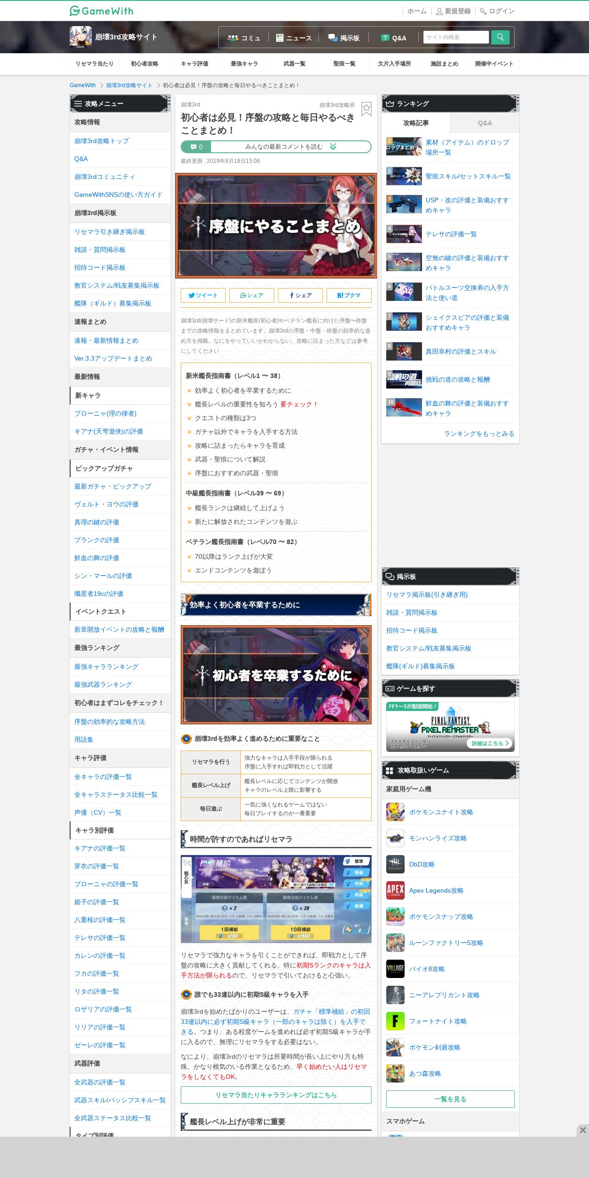Open テレサの評価一覧 ranking link
589x1178 pixels.
451,234
